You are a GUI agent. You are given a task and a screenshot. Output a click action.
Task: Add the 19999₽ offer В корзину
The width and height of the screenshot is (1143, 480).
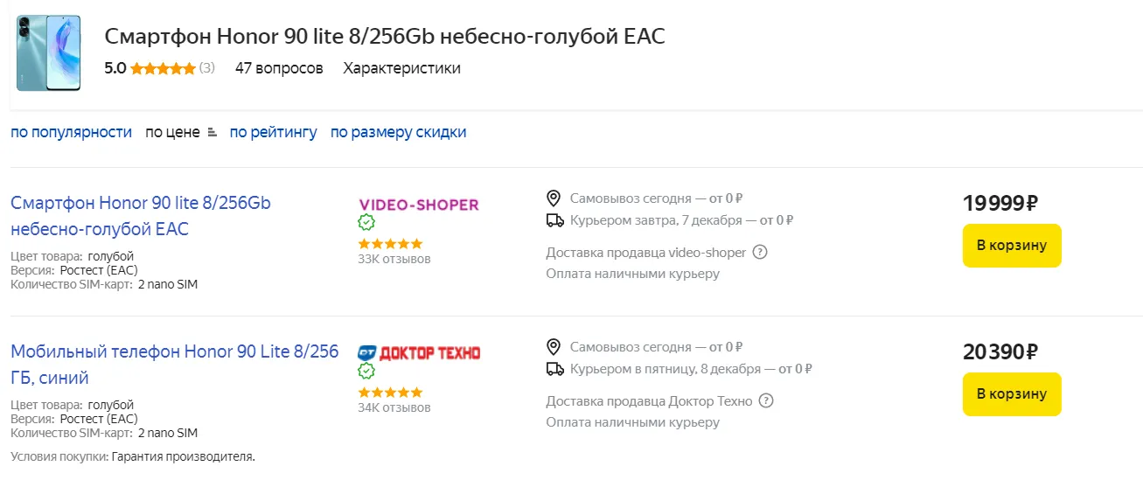(1011, 246)
